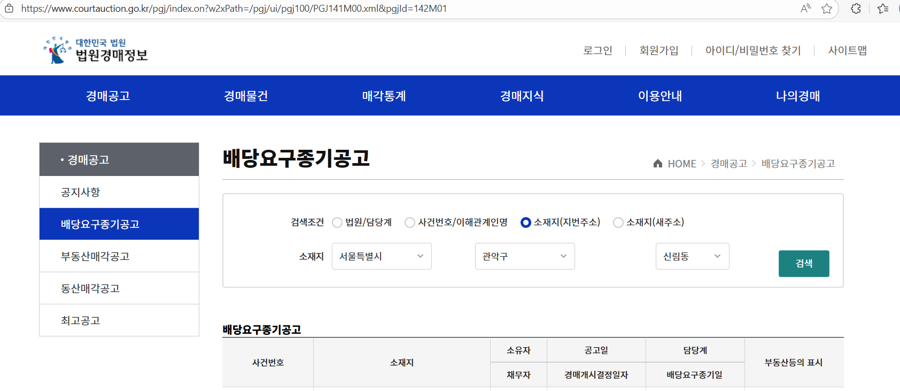This screenshot has height=391, width=900.
Task: Click the 배당요구종기일 column header
Action: (x=695, y=375)
